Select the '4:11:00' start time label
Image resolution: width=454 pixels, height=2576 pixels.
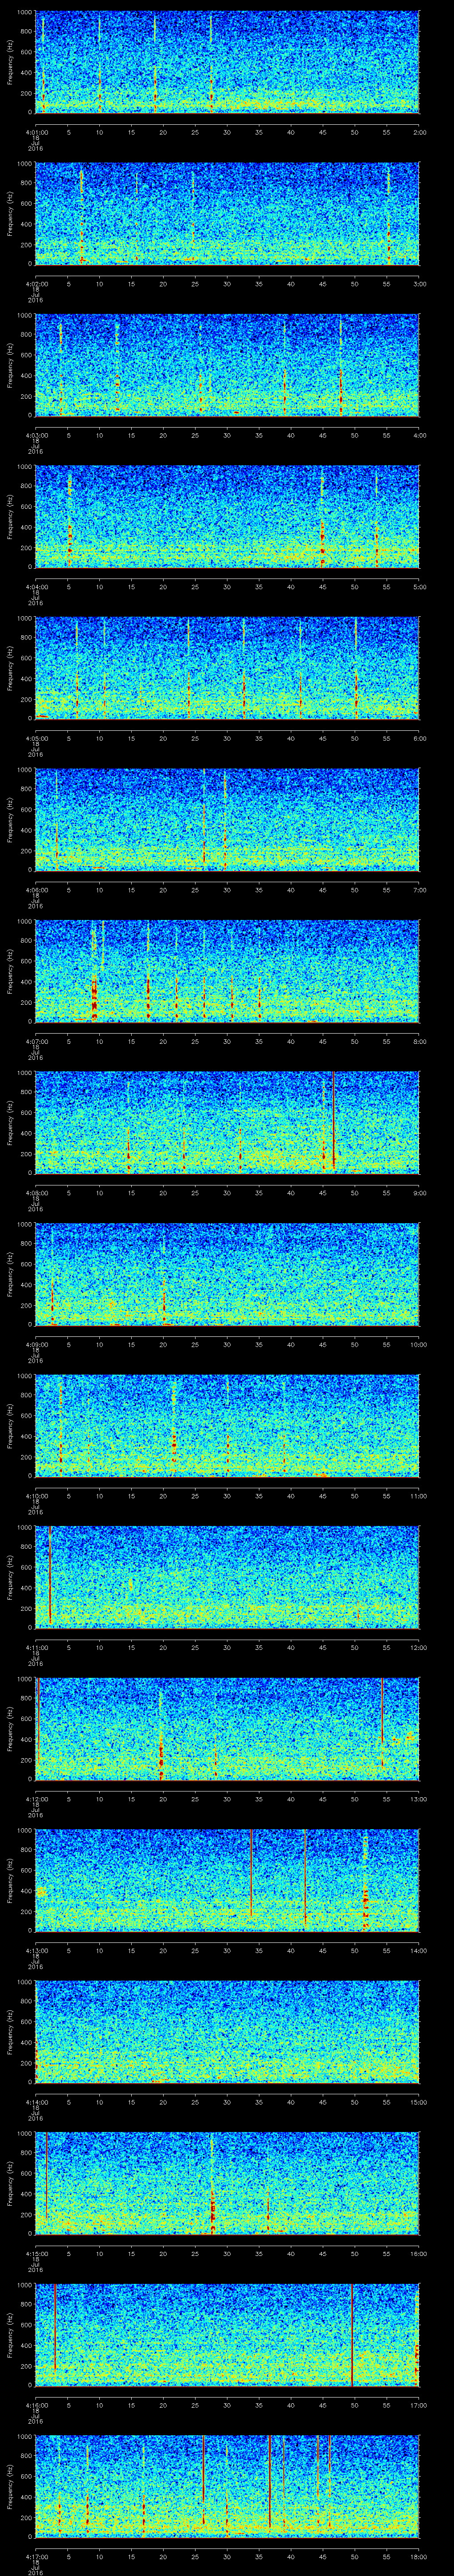[x=36, y=1647]
